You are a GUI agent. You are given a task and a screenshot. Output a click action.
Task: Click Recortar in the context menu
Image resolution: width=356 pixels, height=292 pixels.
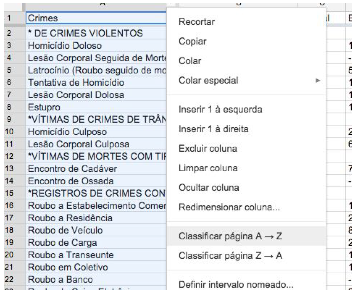point(197,22)
